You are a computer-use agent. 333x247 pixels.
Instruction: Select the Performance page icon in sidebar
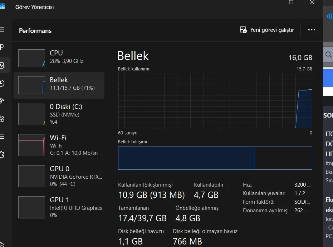2,65
